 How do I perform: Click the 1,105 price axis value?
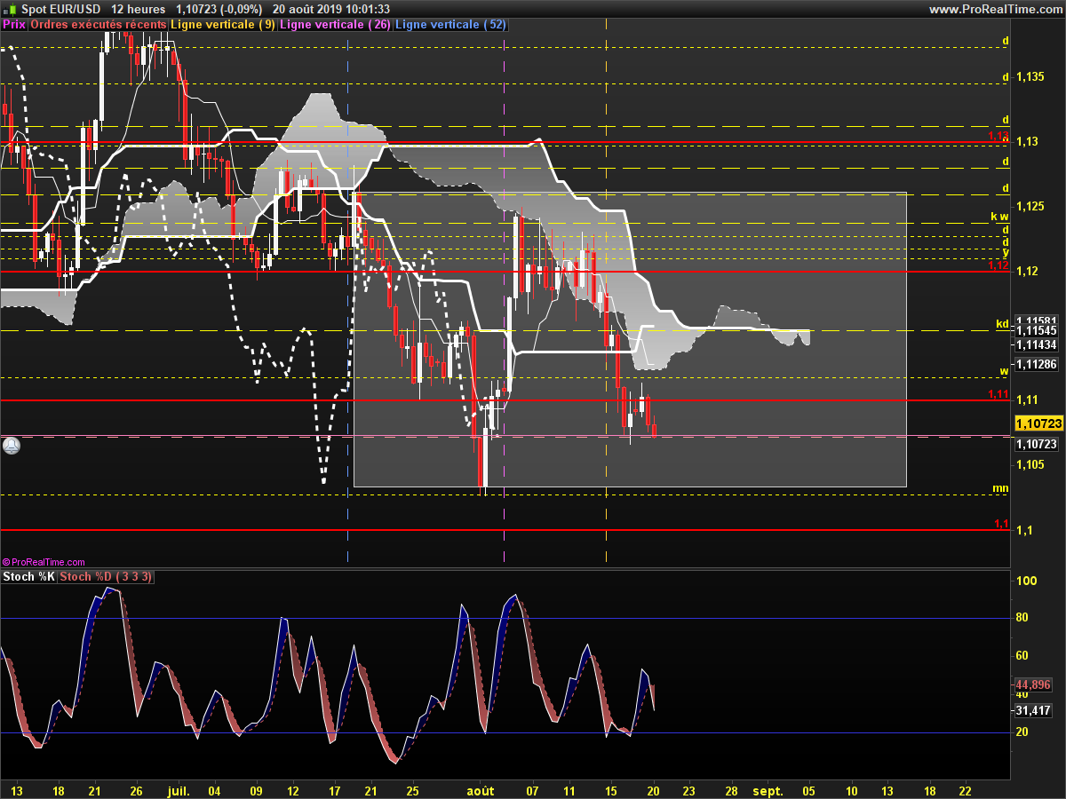1030,465
